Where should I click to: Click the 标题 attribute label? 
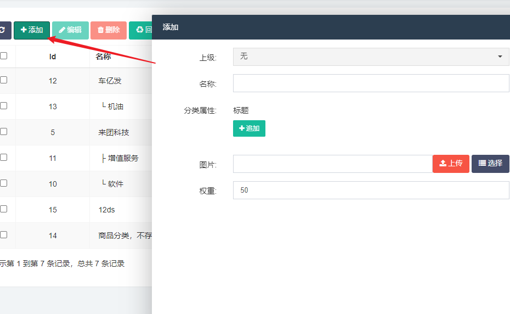(x=241, y=110)
